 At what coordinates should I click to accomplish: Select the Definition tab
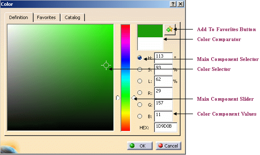click(x=19, y=17)
